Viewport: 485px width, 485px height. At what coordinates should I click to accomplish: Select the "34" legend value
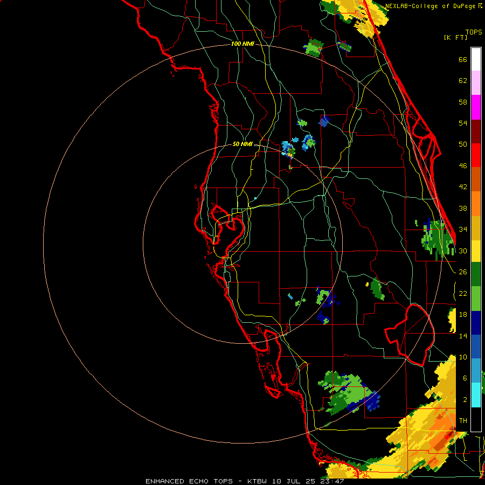click(463, 229)
